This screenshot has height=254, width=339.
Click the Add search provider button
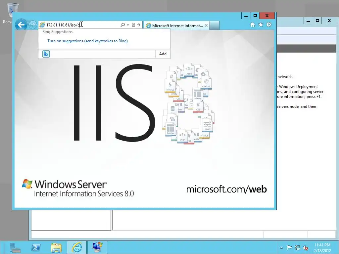[x=163, y=54]
